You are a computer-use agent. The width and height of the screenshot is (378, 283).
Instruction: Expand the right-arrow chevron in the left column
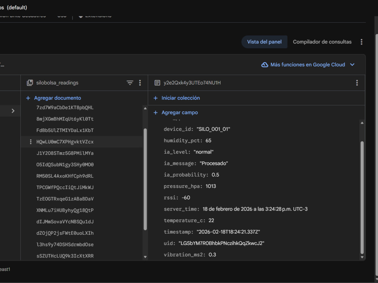pos(13,111)
